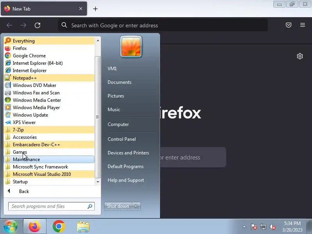
Task: Click the Firefox forward arrow
Action: click(x=23, y=25)
